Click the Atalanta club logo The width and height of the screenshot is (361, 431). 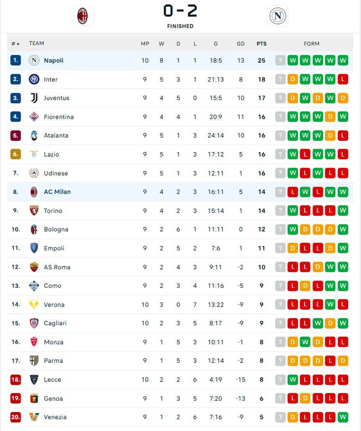click(34, 135)
